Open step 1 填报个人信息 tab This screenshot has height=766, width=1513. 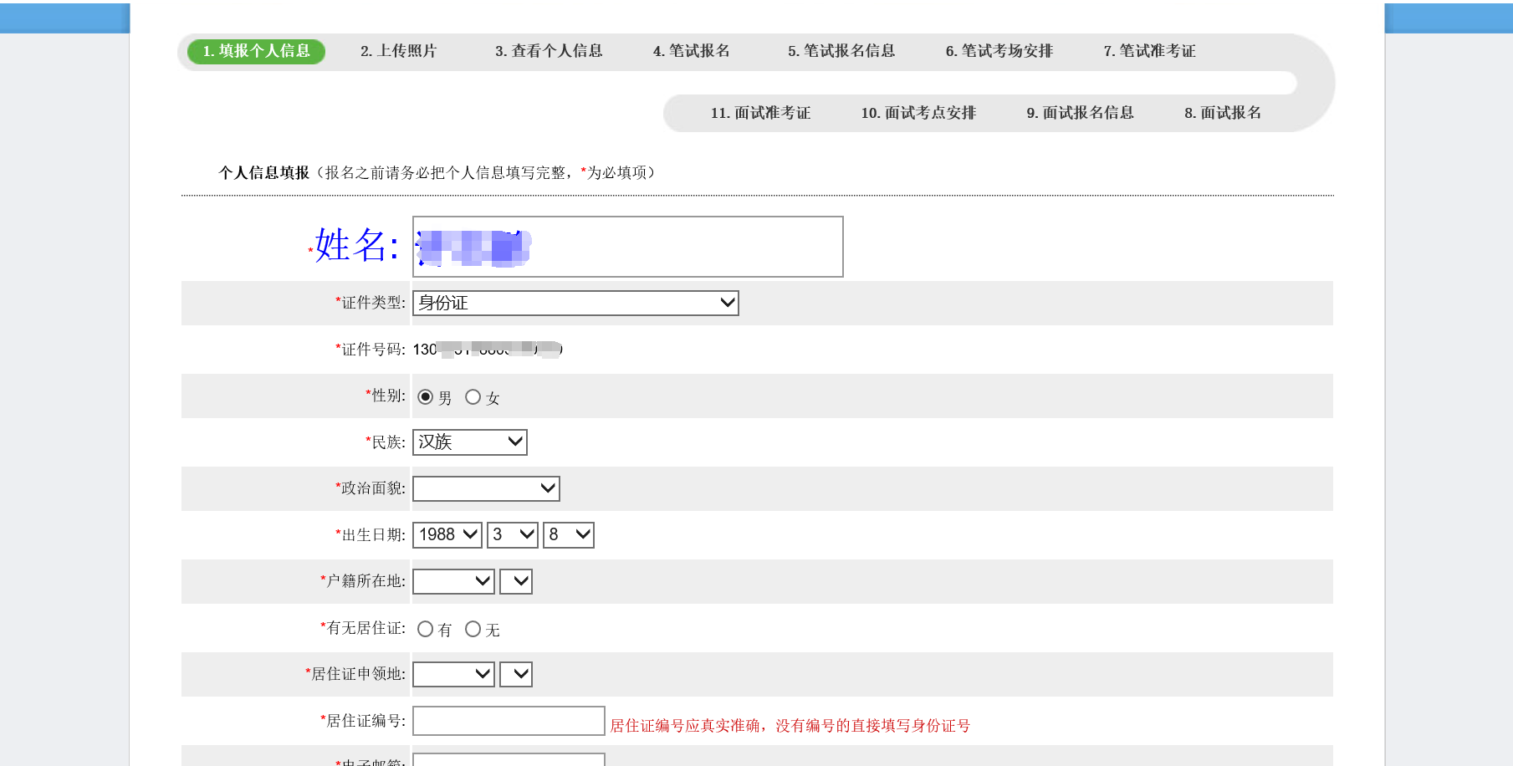click(256, 51)
